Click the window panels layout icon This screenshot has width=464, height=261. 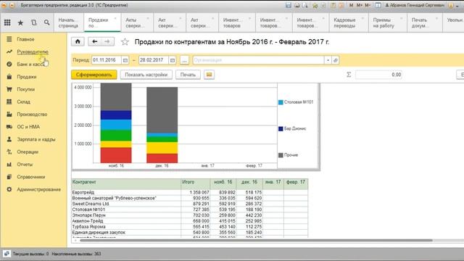378,5
